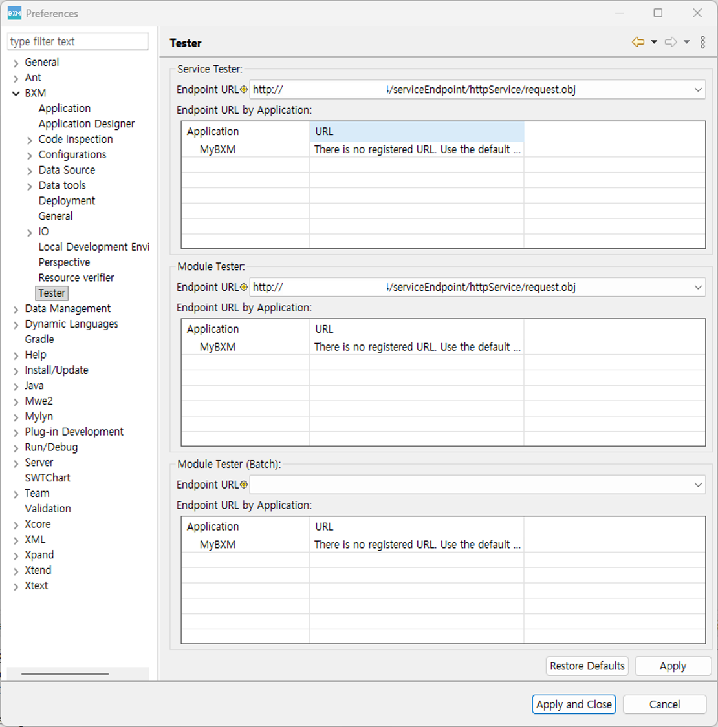The image size is (718, 727).
Task: Open the back history dropdown arrow
Action: (654, 43)
